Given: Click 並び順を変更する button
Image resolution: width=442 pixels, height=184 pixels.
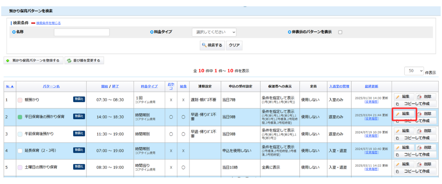Looking at the screenshot, I should [x=84, y=60].
